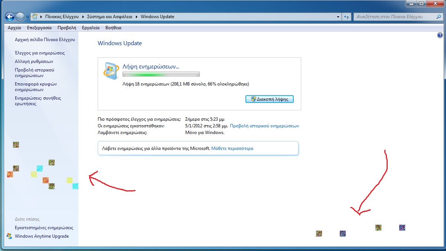Click 'Μάθετε περισσότερα' link
Screen dimensions: 446x251
tap(232, 148)
